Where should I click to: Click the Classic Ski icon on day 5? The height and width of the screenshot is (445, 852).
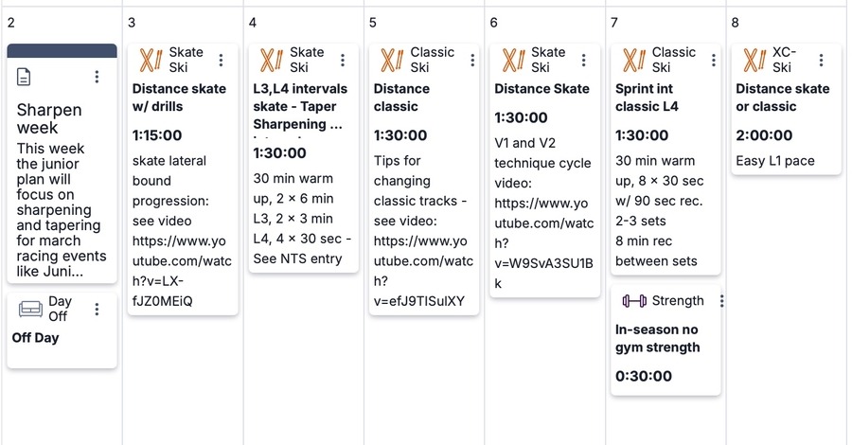click(392, 61)
